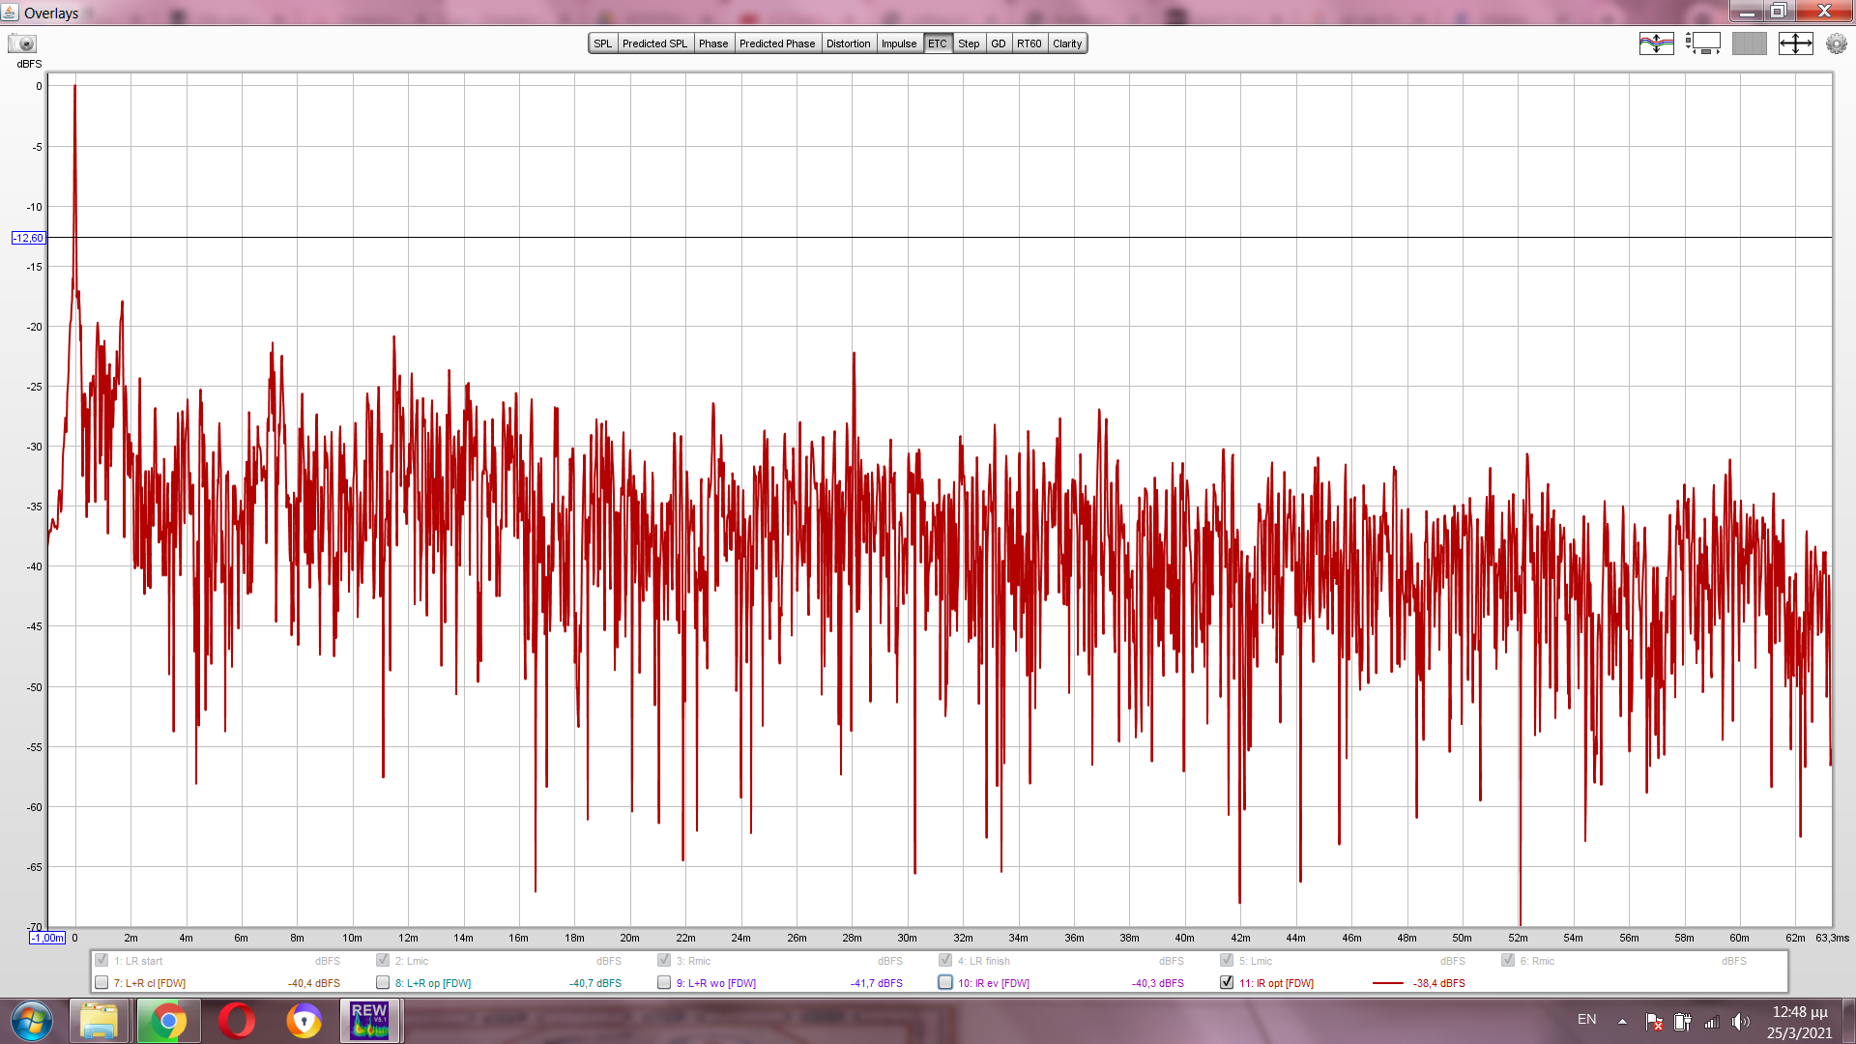Show hidden system tray icons arrow
This screenshot has width=1856, height=1044.
(1622, 1021)
